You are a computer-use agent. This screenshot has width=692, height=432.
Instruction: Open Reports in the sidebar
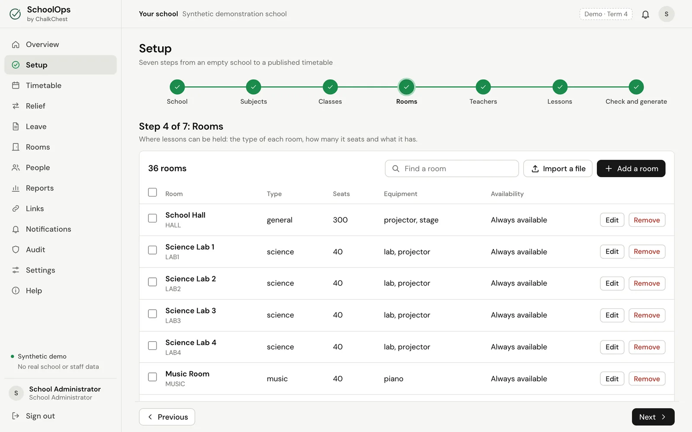pos(61,188)
